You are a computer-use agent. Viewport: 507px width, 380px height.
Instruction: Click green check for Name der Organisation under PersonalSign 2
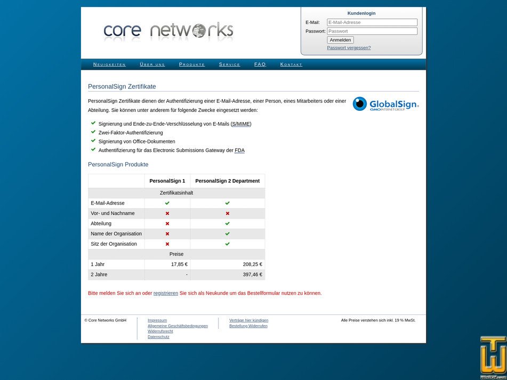227,233
